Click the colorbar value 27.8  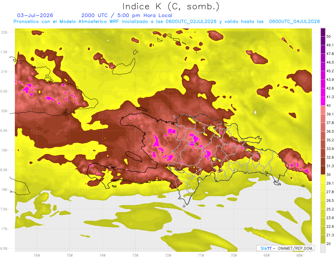(x=330, y=192)
